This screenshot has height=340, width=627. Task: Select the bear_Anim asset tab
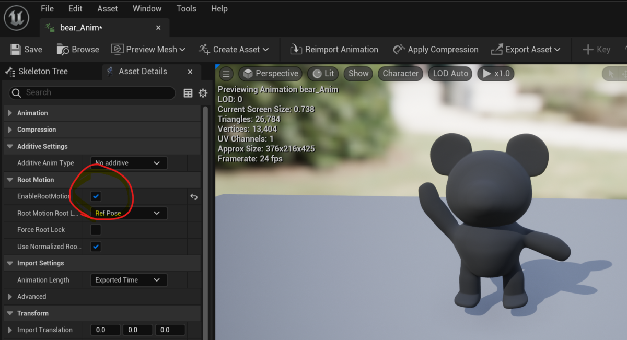tap(104, 28)
